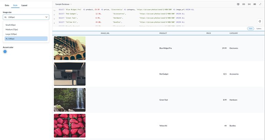265x140 pixels.
Task: Expand the Sample Database selector
Action: coord(63,4)
